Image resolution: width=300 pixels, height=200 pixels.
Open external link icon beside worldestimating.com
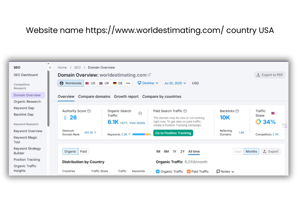coord(149,75)
